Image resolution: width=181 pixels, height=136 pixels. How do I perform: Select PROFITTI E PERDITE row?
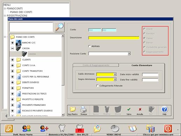point(33,99)
